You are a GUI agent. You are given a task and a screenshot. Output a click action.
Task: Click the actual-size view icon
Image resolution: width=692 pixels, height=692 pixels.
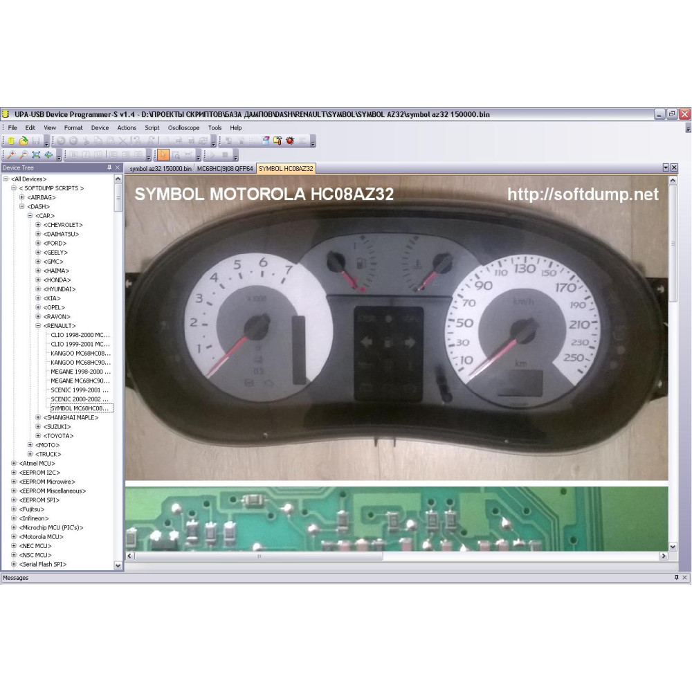point(48,155)
